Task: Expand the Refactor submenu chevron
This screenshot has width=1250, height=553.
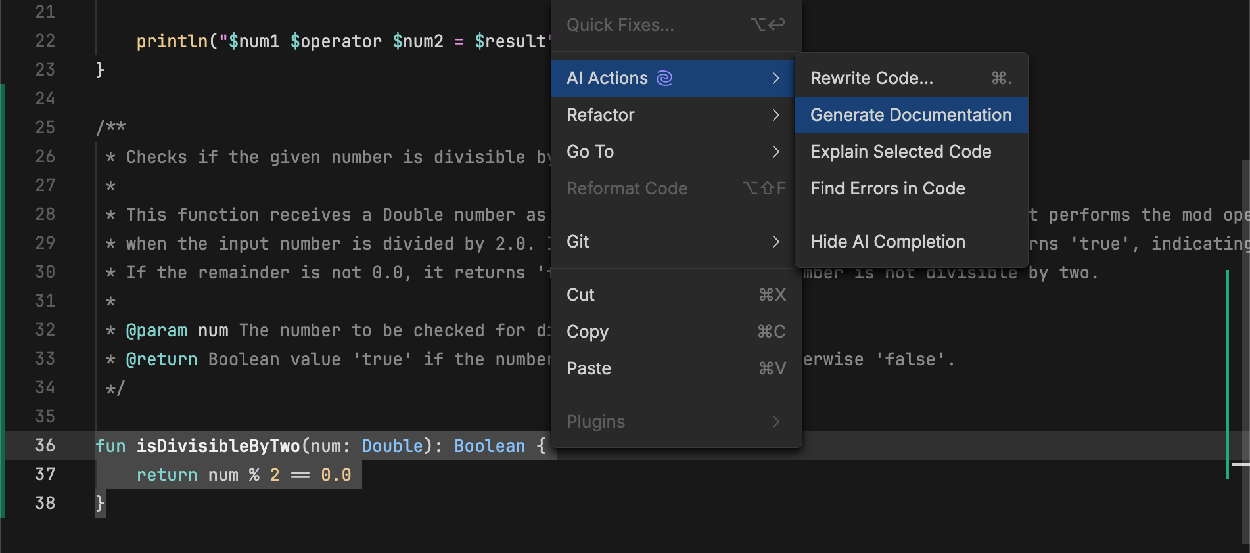Action: [x=775, y=116]
